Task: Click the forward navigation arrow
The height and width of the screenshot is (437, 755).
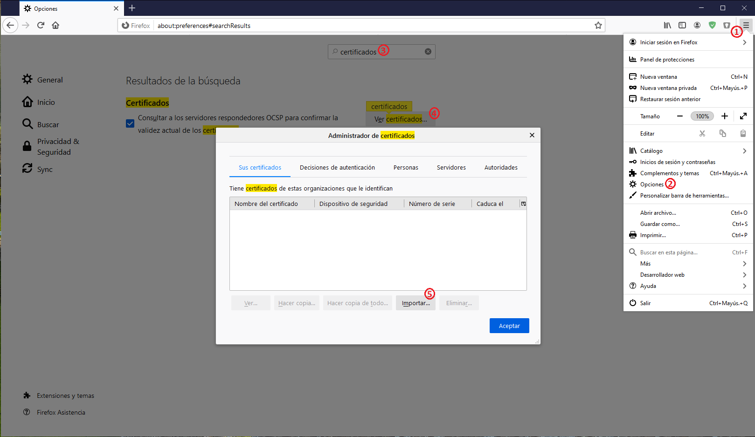Action: point(26,25)
